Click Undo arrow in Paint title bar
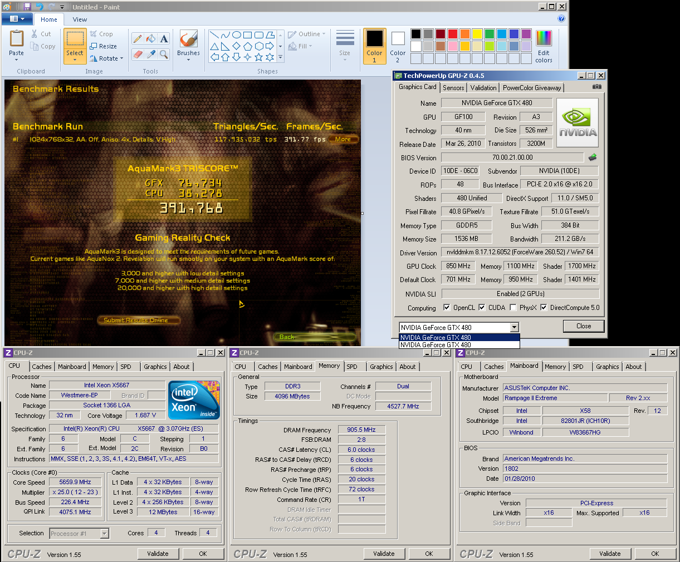Viewport: 680px width, 562px height. coord(39,7)
